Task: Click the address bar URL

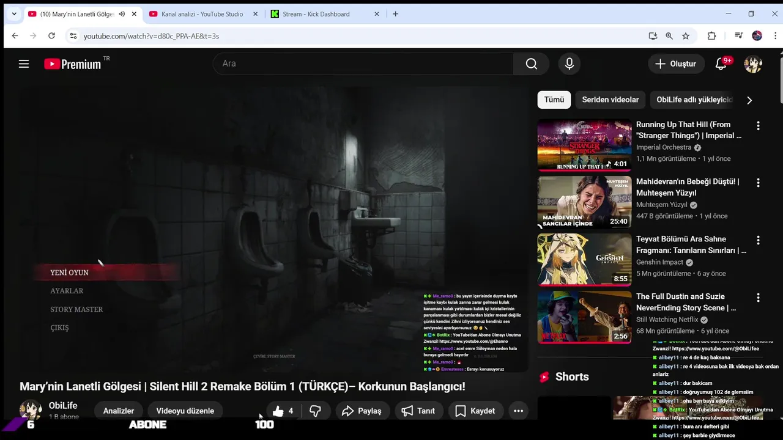Action: tap(151, 36)
